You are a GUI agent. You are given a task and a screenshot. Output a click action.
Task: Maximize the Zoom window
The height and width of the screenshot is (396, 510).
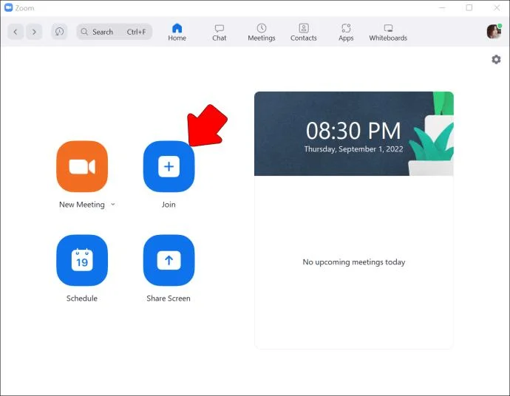[x=469, y=7]
